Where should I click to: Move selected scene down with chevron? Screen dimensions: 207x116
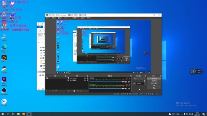click(56, 91)
